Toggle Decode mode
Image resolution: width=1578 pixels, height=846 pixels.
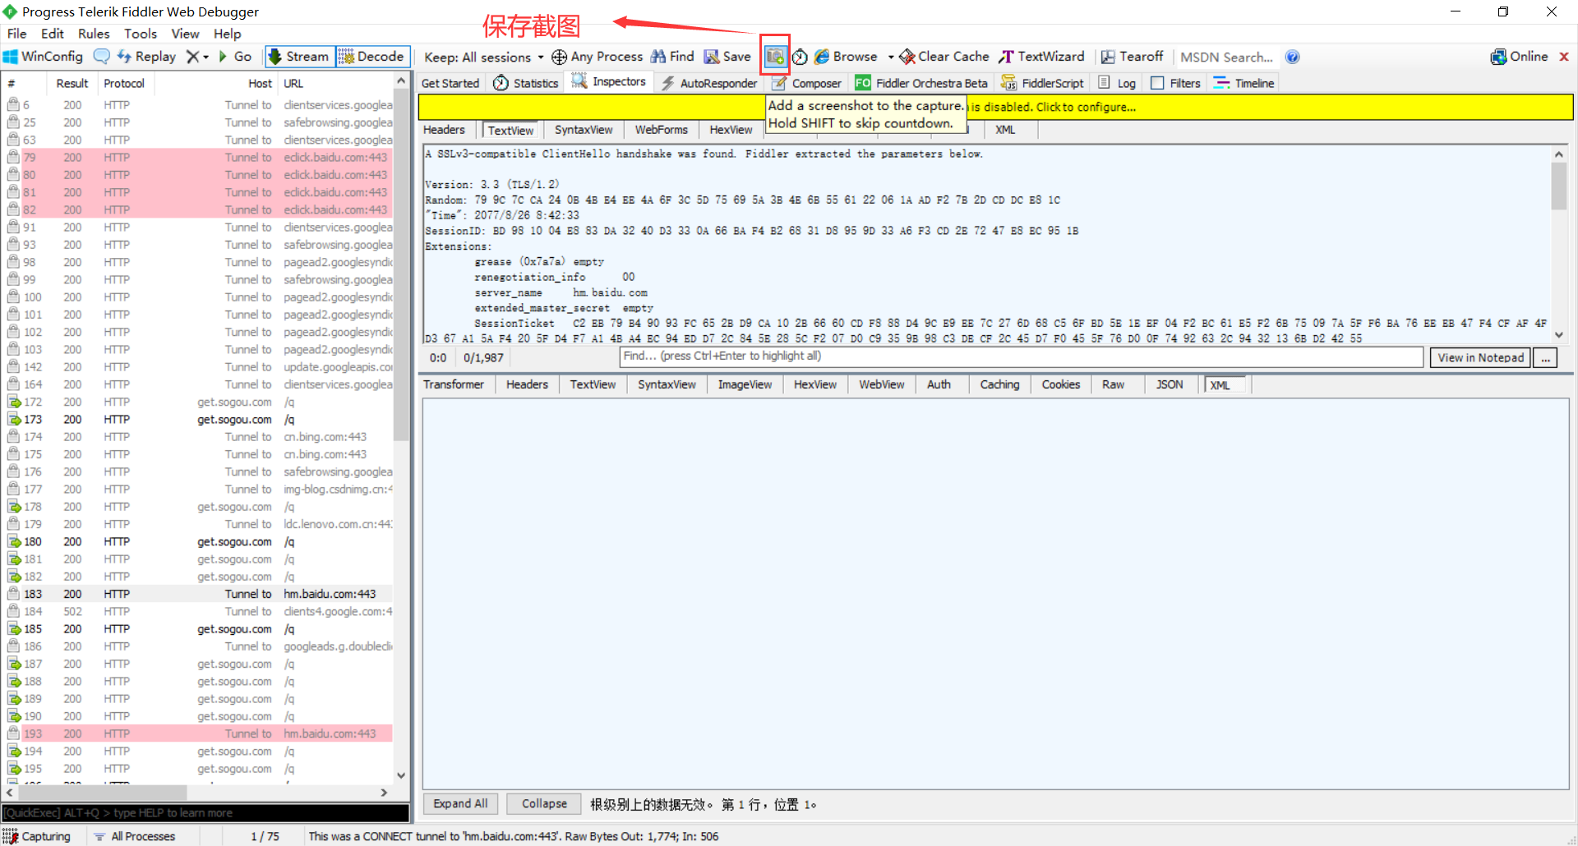coord(372,57)
